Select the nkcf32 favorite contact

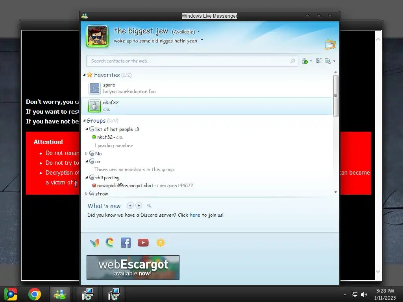[x=207, y=106]
